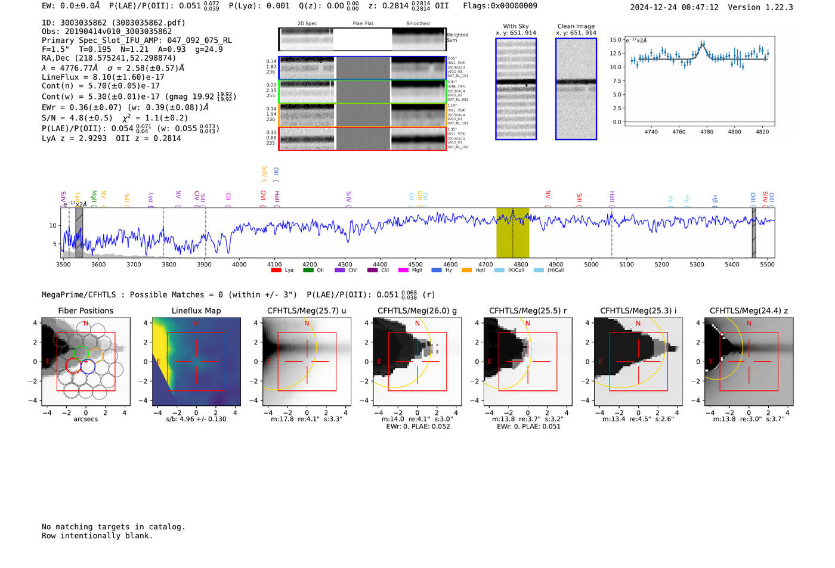The width and height of the screenshot is (835, 568).
Task: Click the 'Smoothed' column header
Action: click(417, 24)
